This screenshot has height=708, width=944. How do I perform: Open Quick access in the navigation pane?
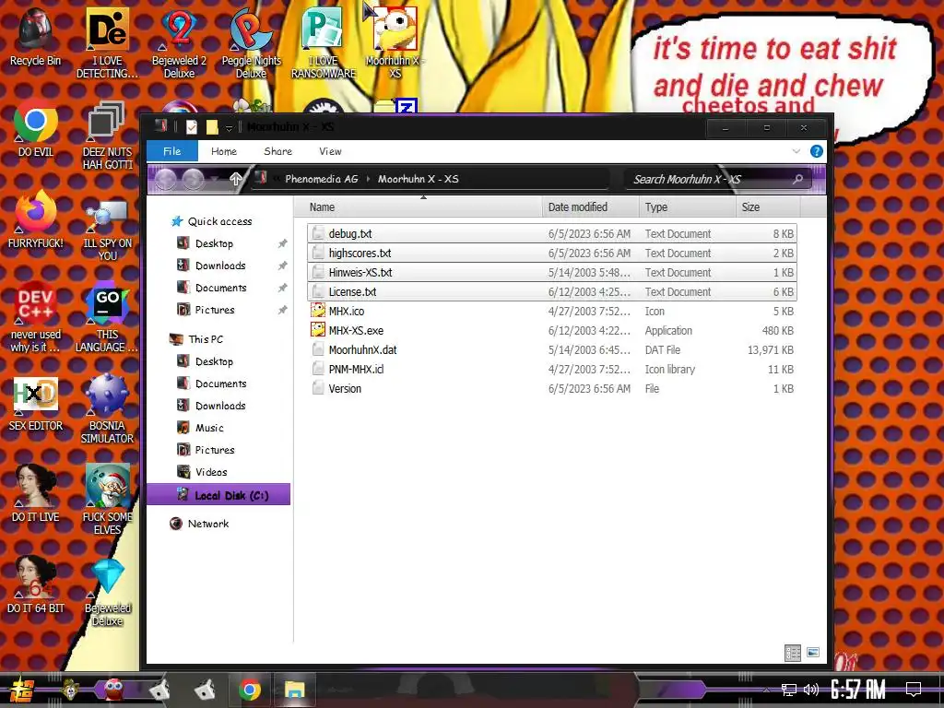pyautogui.click(x=219, y=221)
